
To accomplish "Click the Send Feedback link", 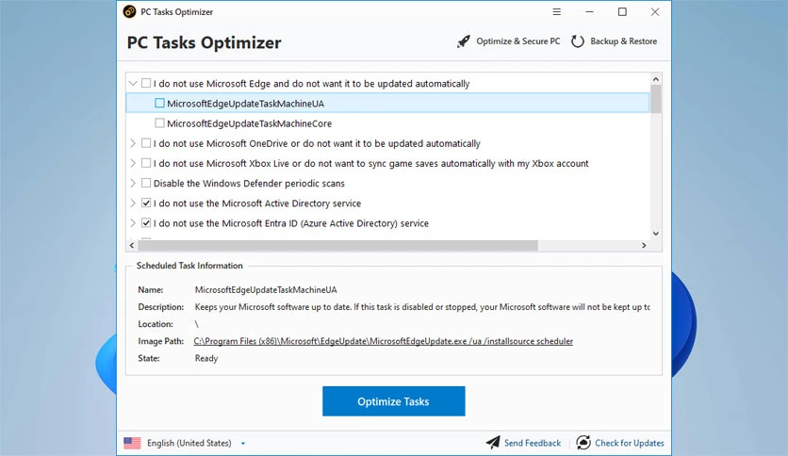I will pos(533,443).
